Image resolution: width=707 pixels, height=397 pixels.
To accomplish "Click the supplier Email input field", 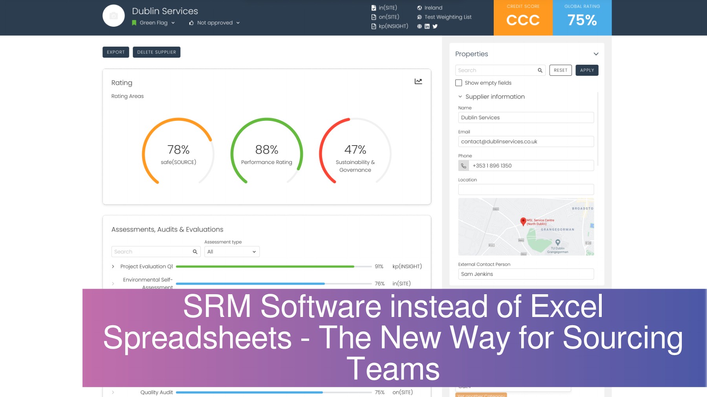I will [x=526, y=141].
